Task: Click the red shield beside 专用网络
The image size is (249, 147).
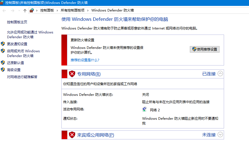Action: (72, 74)
